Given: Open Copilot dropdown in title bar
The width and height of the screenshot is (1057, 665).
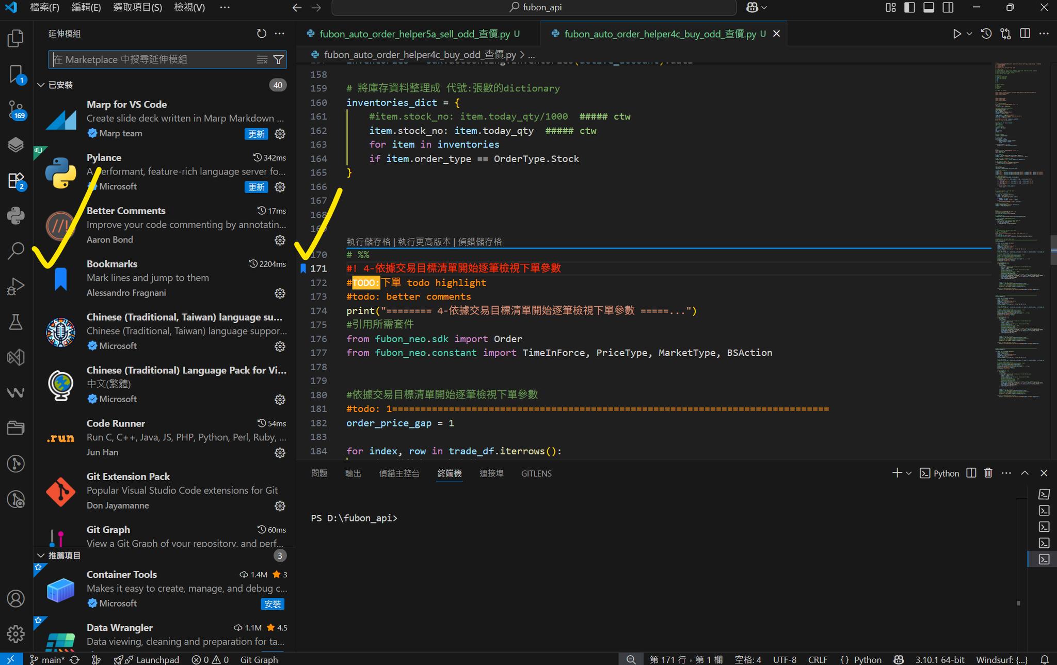Looking at the screenshot, I should coord(756,7).
